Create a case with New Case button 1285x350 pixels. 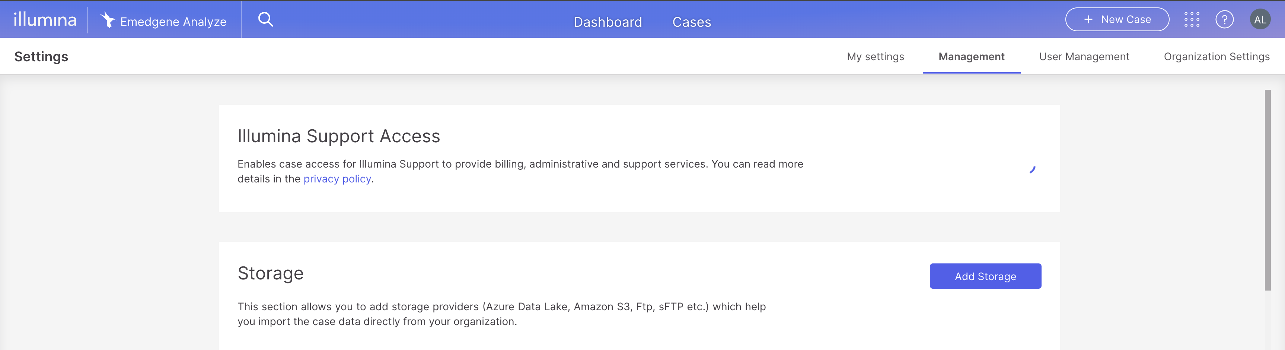(x=1117, y=20)
